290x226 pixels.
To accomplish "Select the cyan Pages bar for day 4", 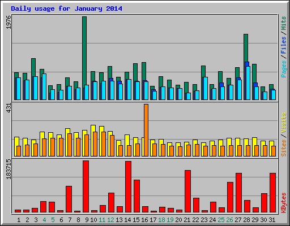I will tap(44, 86).
